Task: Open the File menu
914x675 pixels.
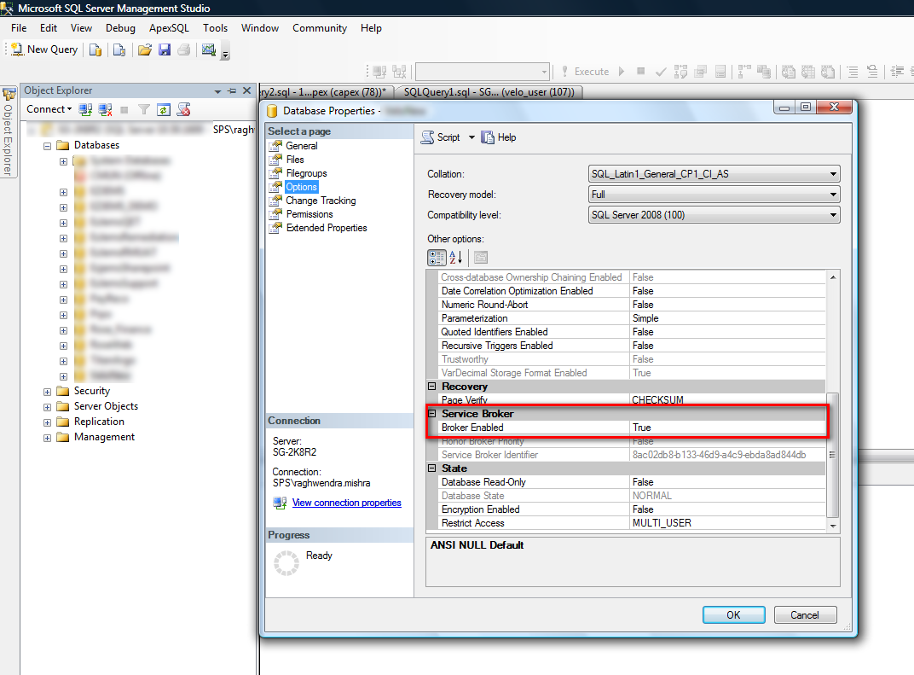Action: coord(19,28)
